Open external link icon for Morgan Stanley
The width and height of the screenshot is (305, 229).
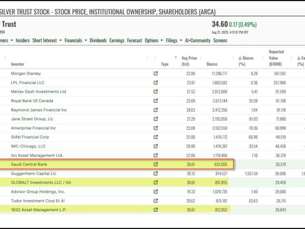point(156,73)
